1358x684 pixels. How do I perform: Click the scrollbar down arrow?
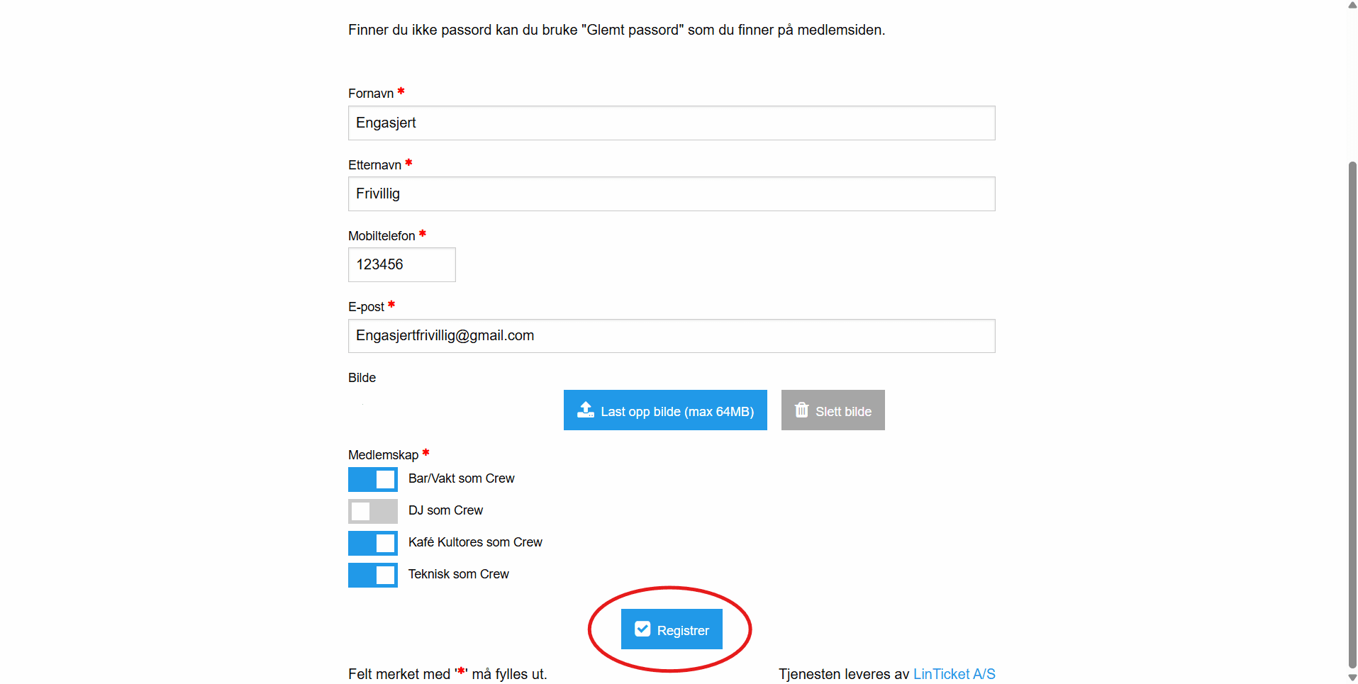(x=1352, y=678)
